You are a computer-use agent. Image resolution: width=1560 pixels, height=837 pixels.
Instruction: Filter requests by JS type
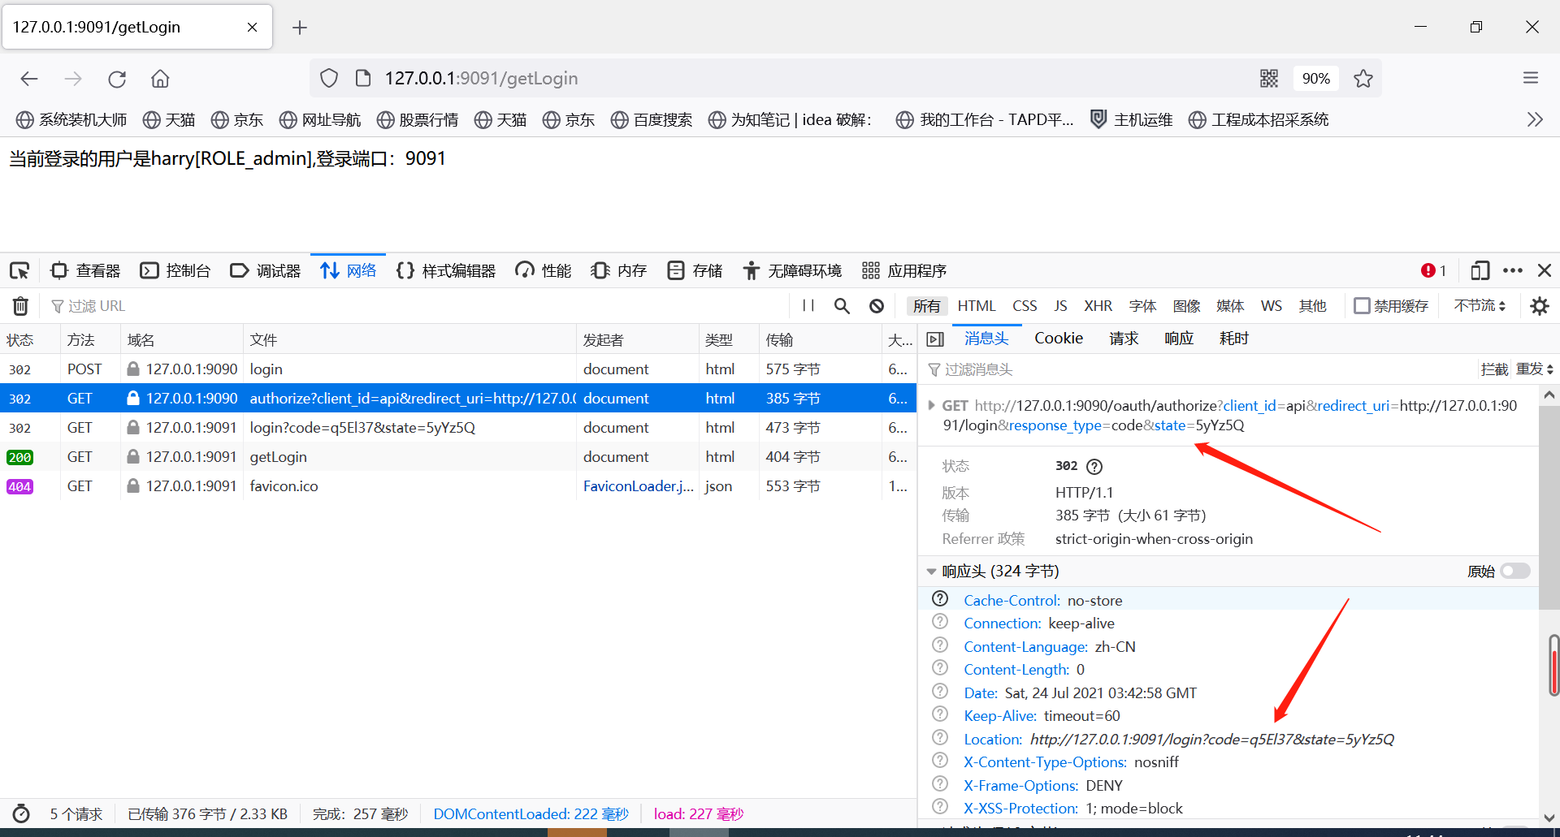pos(1060,306)
